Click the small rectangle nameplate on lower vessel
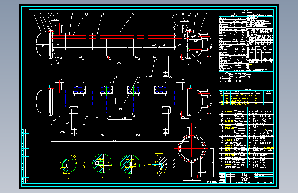Screen dimensions: 298x193 click(120, 100)
